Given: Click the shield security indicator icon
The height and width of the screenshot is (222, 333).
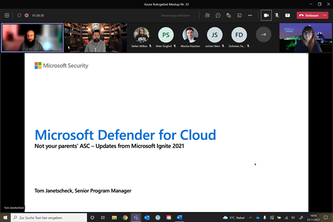Looking at the screenshot, I should (x=19, y=15).
